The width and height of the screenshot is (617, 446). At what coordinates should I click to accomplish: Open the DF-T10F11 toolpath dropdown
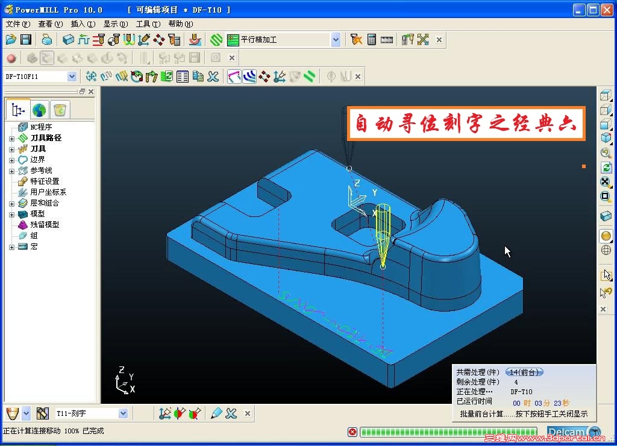72,77
